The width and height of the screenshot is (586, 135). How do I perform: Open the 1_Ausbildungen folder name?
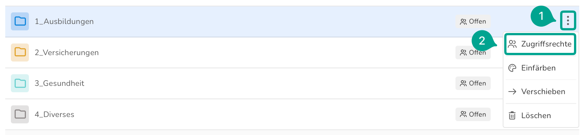click(64, 21)
